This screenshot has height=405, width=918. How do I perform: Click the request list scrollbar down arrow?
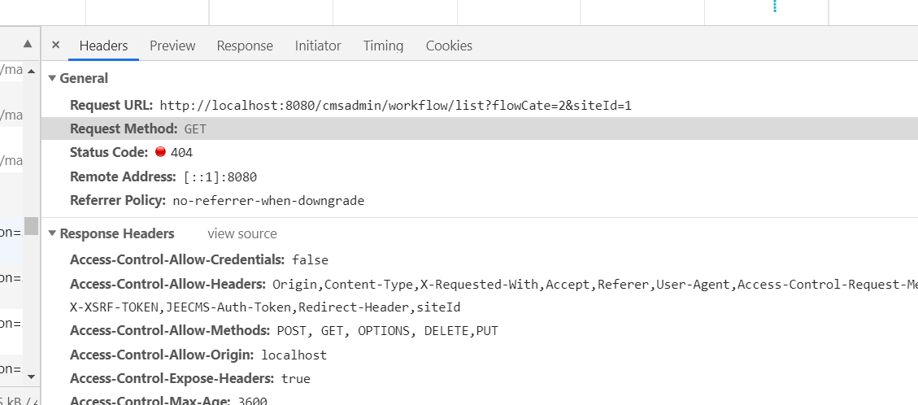(31, 377)
